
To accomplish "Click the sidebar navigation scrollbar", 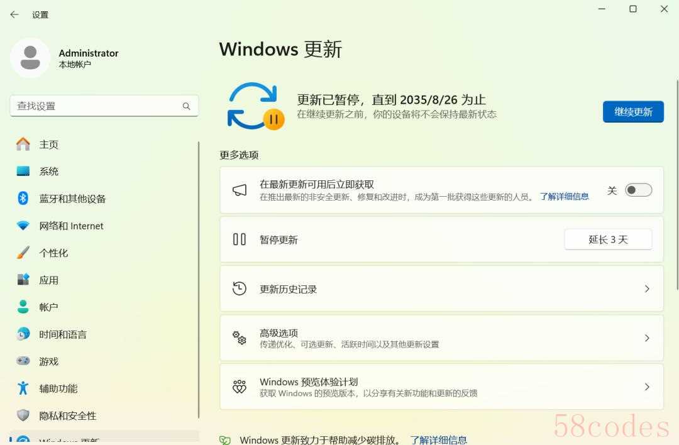I will pos(199,280).
